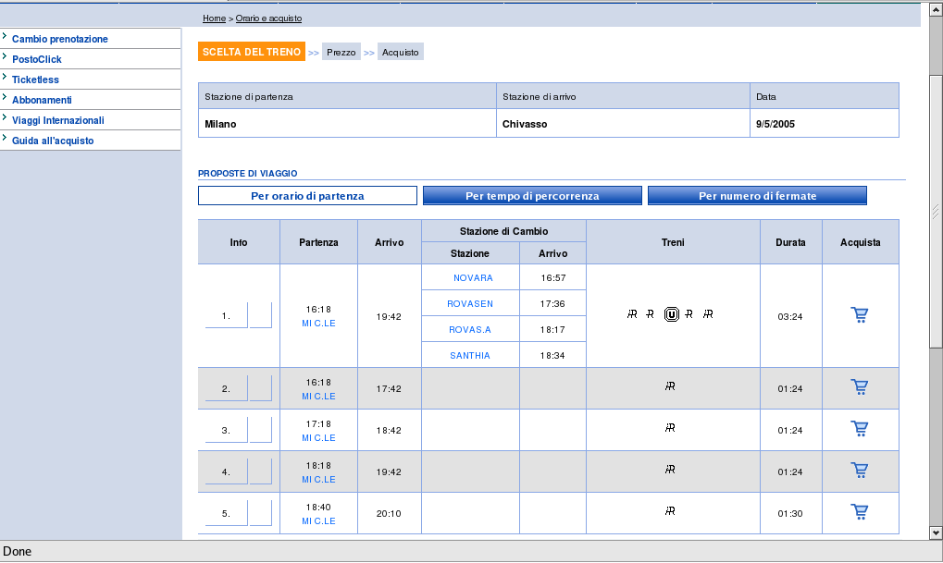The image size is (943, 563).
Task: Click the SANTHIA station link
Action: 470,356
